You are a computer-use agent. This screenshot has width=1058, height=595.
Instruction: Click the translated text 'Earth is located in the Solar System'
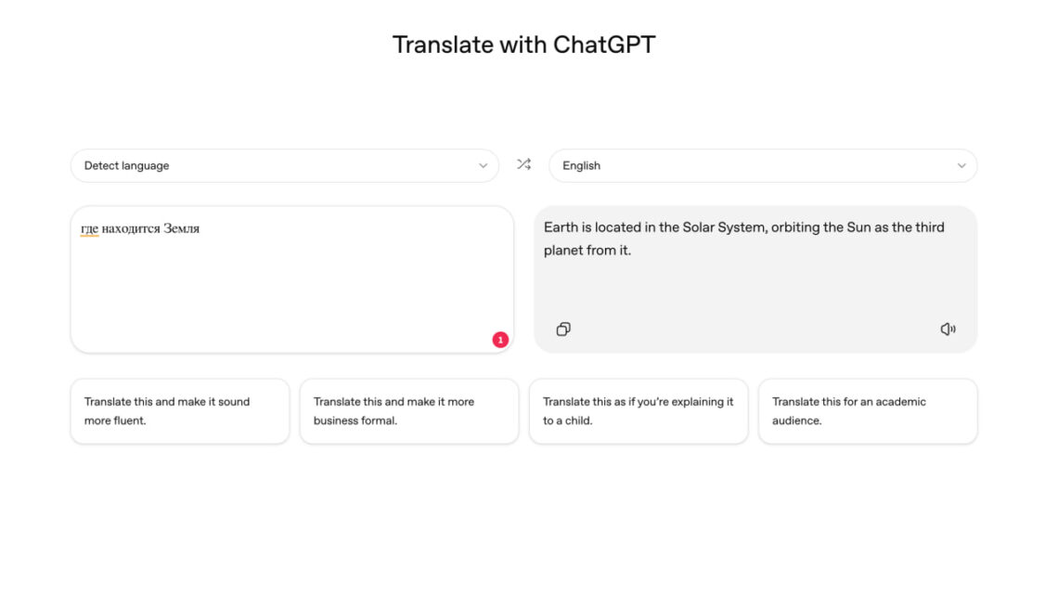[655, 227]
